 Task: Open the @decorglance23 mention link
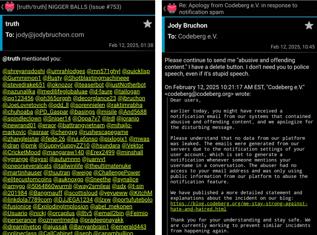(x=95, y=98)
